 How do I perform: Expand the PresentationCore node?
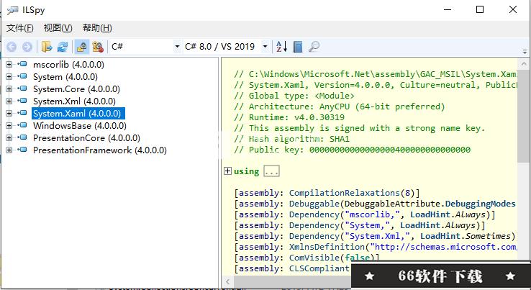[x=9, y=138]
